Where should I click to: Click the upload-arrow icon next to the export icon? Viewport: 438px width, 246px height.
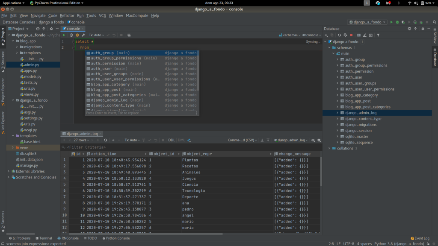tap(268, 140)
